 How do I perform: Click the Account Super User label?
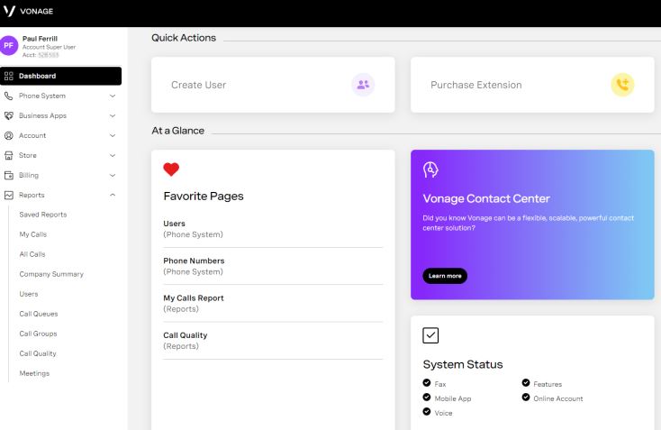[x=49, y=47]
